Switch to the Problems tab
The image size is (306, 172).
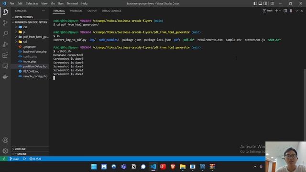(76, 11)
